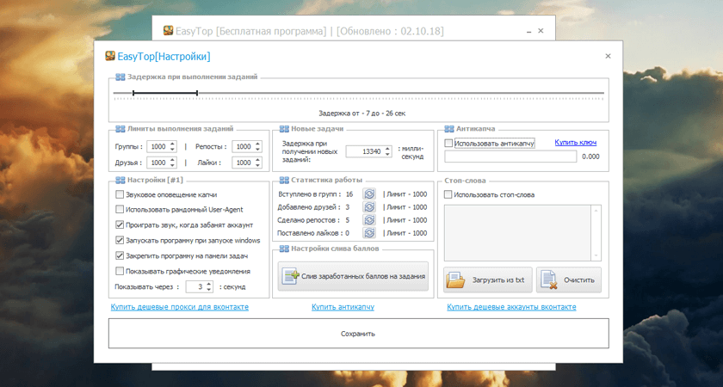Open Купить ключ link
Screen dimensions: 723x387
(x=576, y=143)
